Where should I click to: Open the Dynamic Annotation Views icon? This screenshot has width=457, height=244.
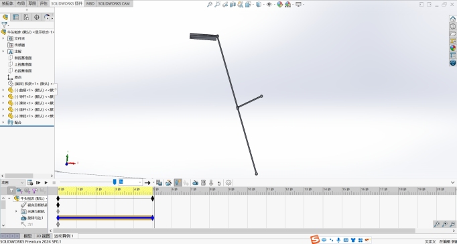click(x=241, y=5)
